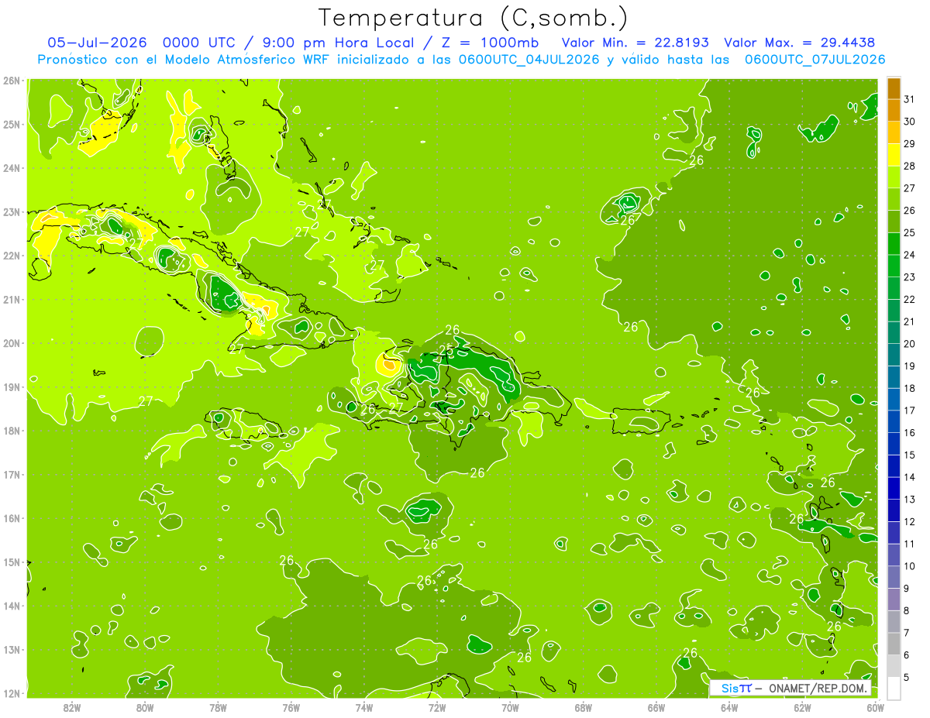Click the legend scale value 24
This screenshot has height=718, width=930.
910,254
